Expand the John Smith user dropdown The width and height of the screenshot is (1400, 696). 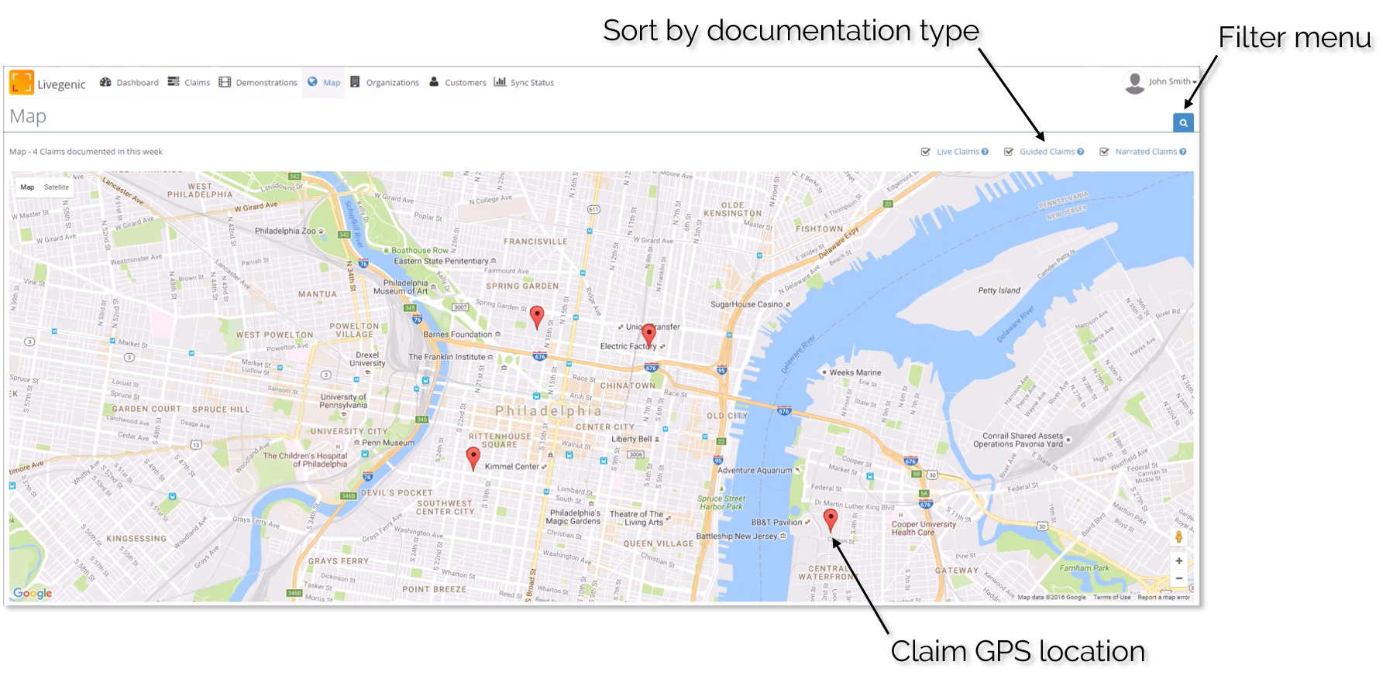(1172, 81)
